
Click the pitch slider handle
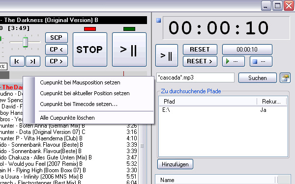tap(26, 42)
